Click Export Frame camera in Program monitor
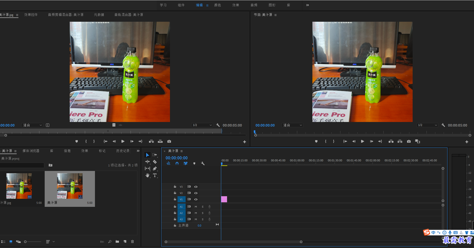474x248 pixels. 409,141
